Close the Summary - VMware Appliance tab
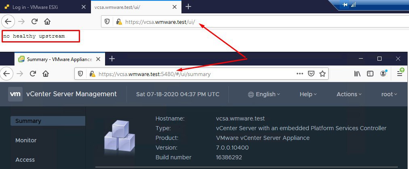Image resolution: width=409 pixels, height=169 pixels. click(98, 59)
